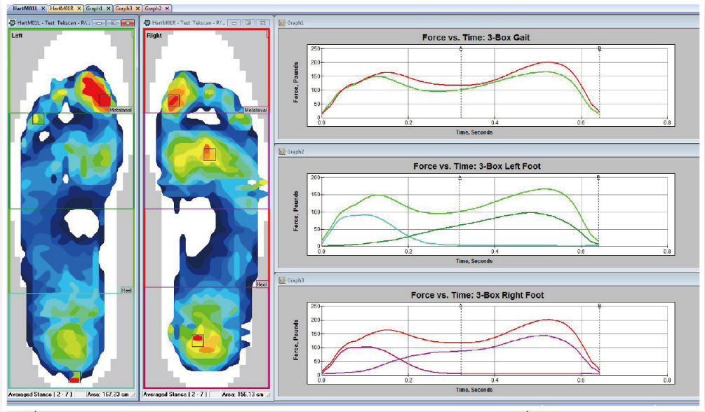The height and width of the screenshot is (412, 705).
Task: Select the Right foot Metatarsal box label
Action: [255, 110]
